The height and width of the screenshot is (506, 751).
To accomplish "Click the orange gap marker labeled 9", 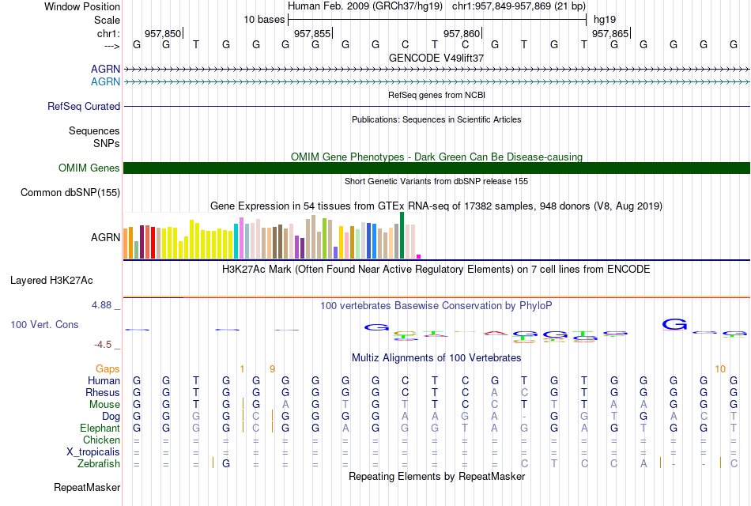I will pos(272,369).
